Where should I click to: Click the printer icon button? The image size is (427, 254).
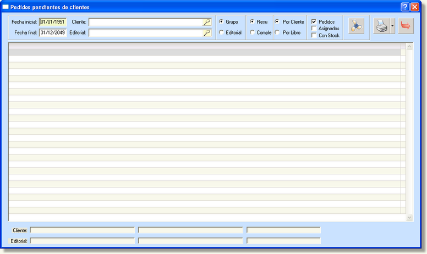pos(381,26)
